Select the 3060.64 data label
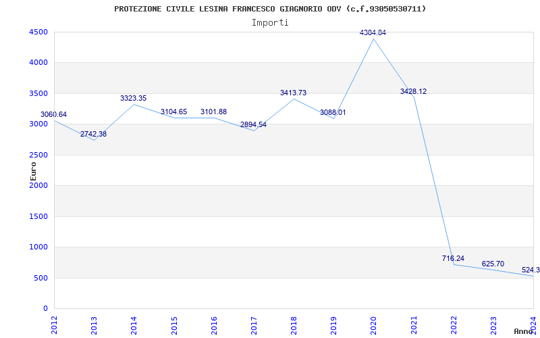Screen dimensions: 540x338 [54, 114]
